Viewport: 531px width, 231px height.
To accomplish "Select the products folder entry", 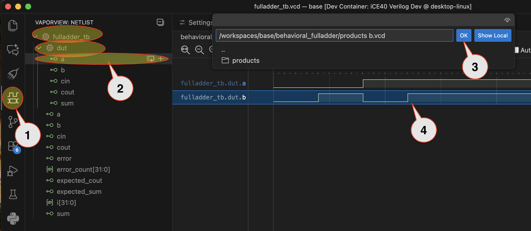I will pyautogui.click(x=245, y=61).
